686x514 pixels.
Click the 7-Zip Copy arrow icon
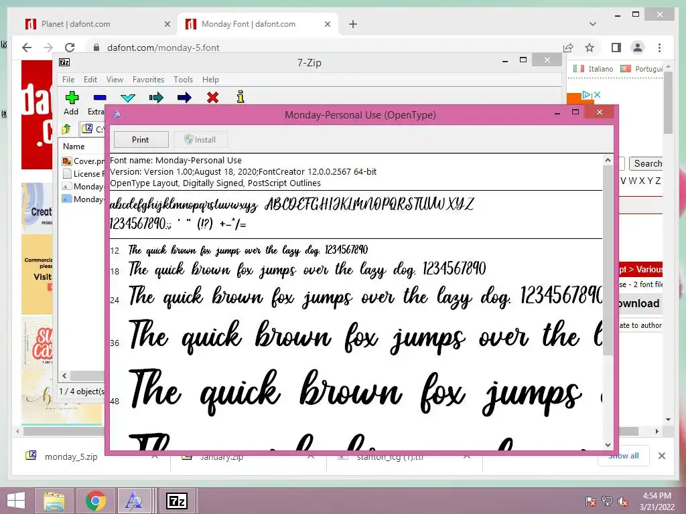click(x=155, y=97)
